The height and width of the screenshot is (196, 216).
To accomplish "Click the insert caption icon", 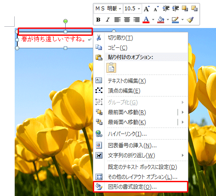I will [x=99, y=145].
